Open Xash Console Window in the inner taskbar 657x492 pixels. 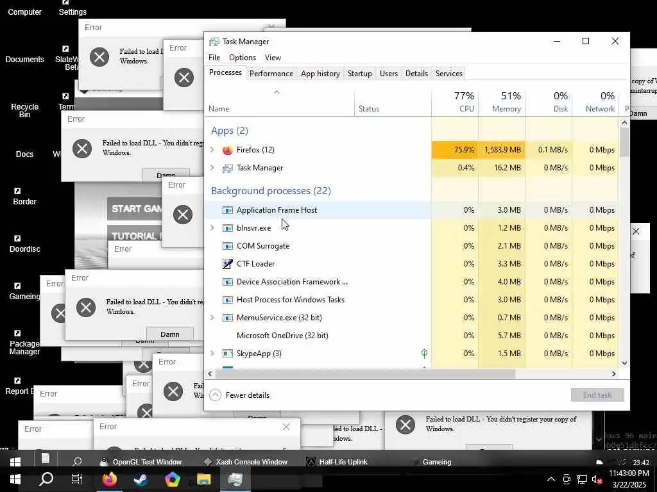245,462
